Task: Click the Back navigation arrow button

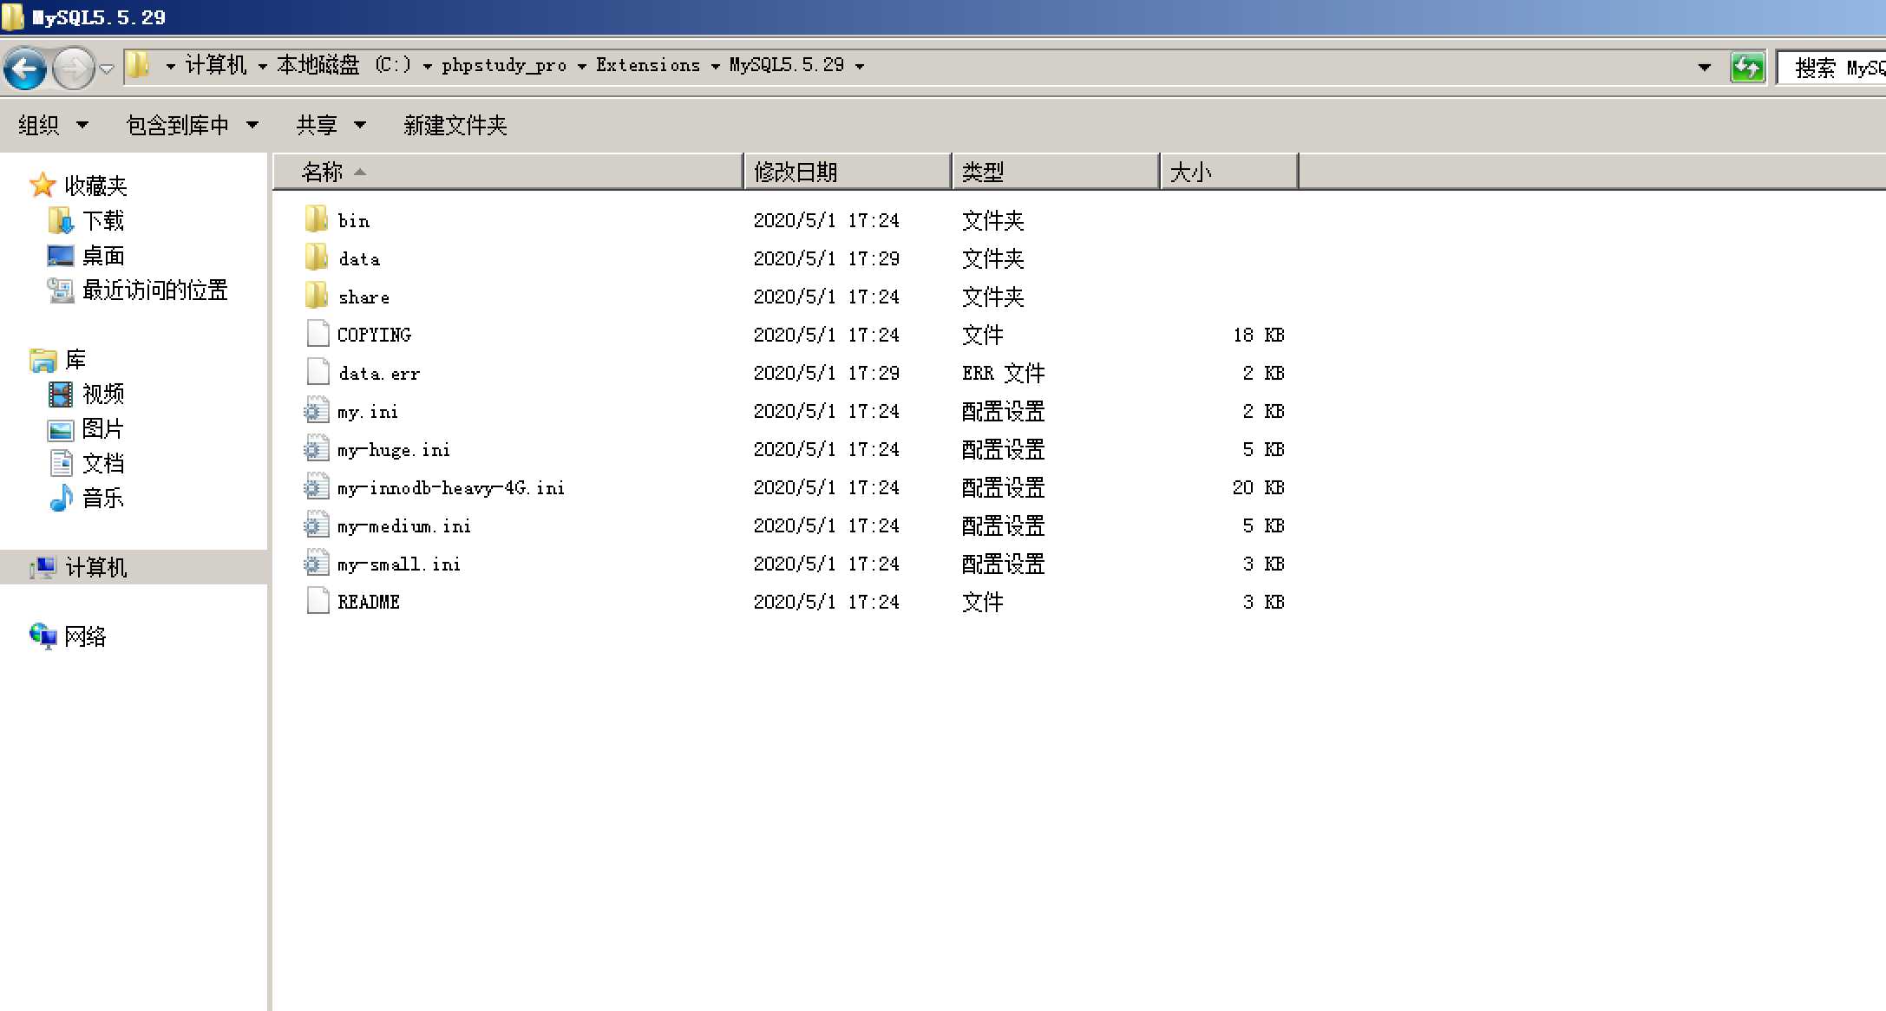Action: [25, 68]
